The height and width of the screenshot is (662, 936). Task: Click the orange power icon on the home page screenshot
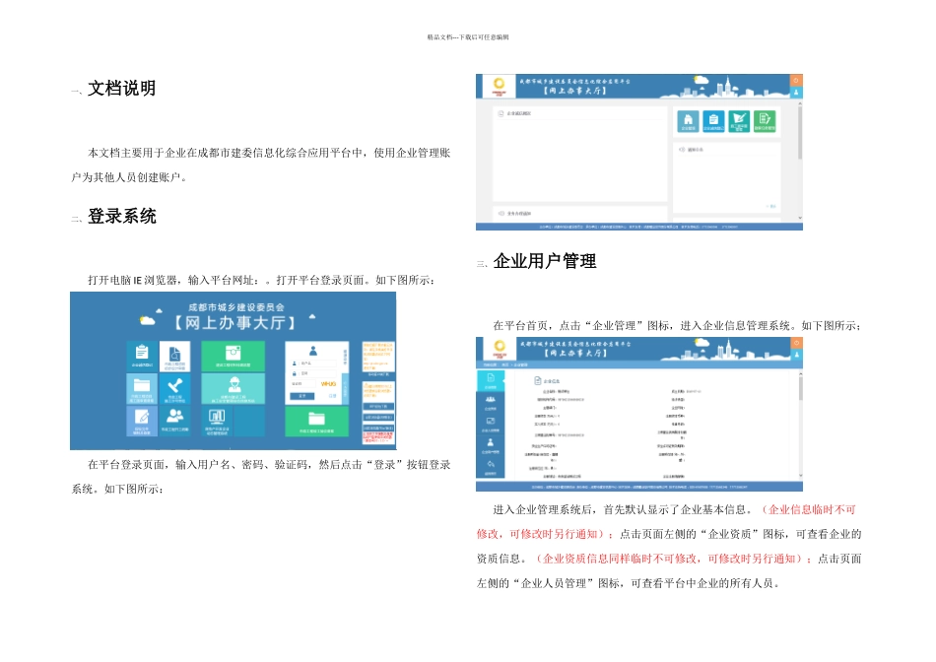click(796, 80)
